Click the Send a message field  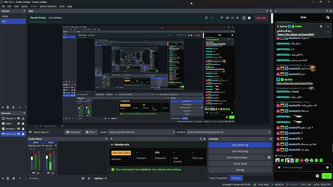point(303,168)
